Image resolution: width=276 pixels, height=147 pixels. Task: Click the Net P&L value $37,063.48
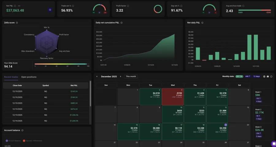[15, 10]
